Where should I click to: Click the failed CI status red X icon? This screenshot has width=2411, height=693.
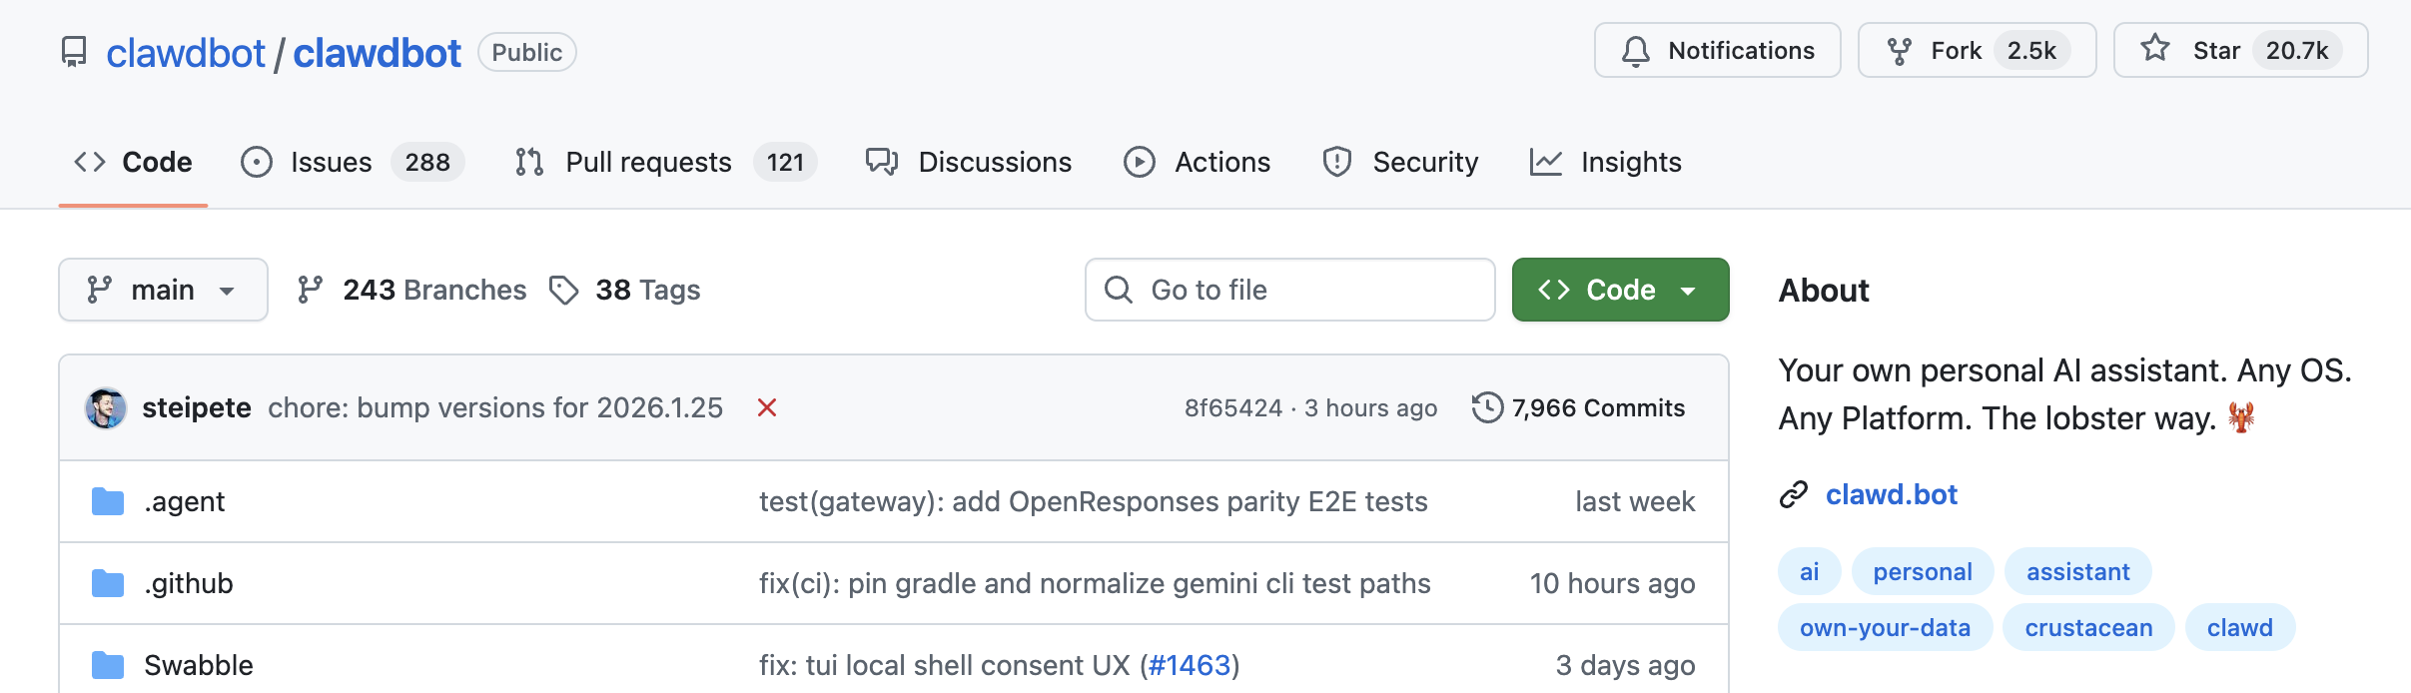[767, 407]
